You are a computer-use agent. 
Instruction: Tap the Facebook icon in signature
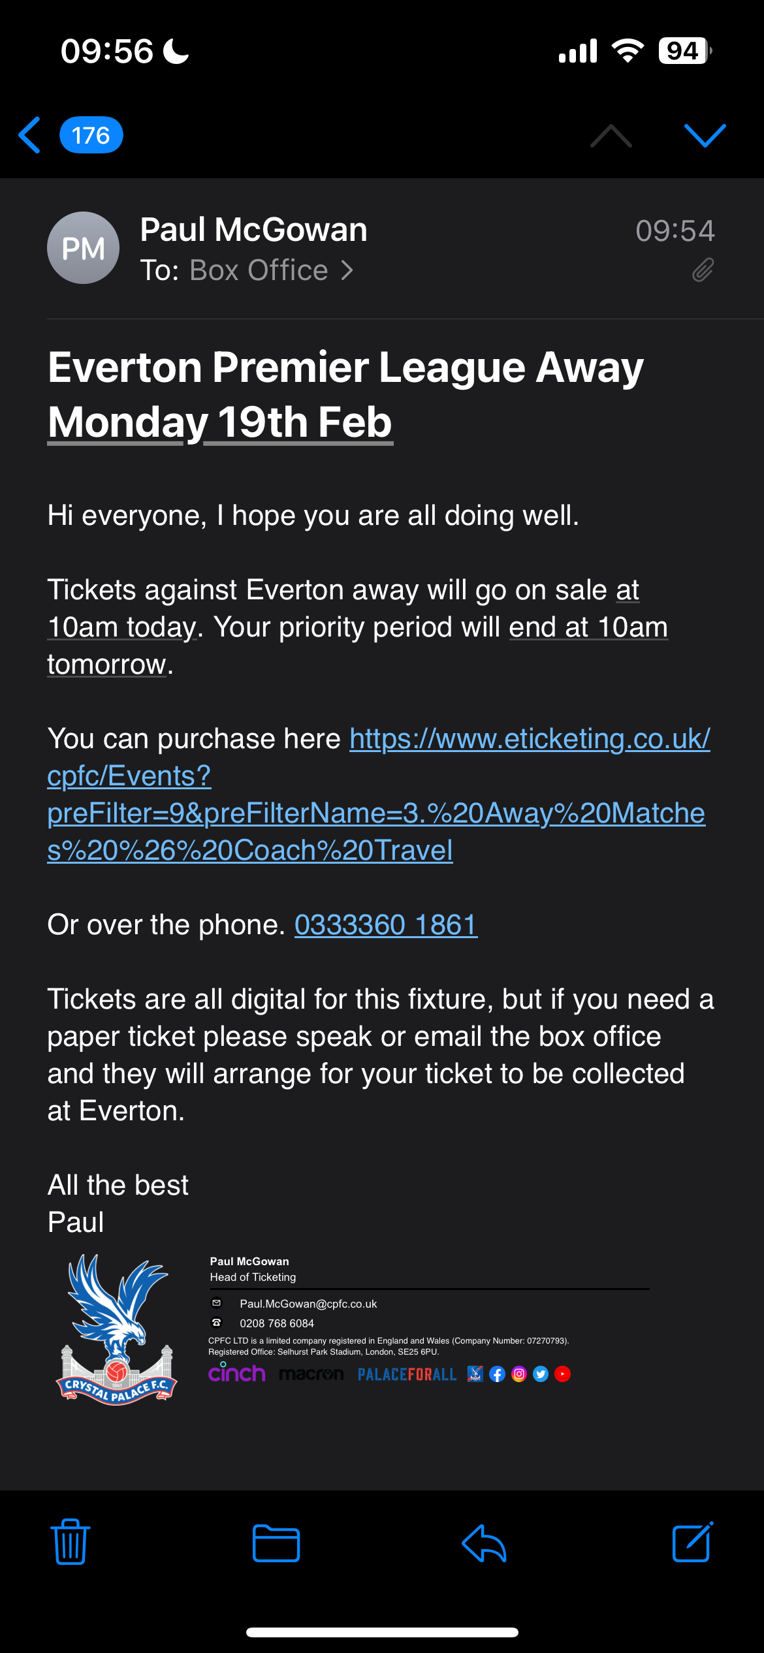497,1374
